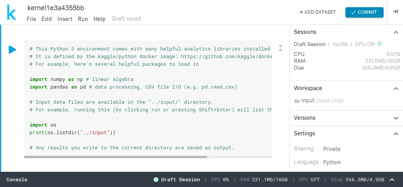
Task: Open the Run menu
Action: point(83,19)
